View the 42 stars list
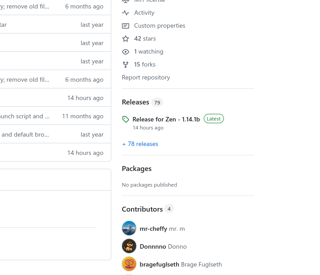The width and height of the screenshot is (320, 275). (145, 38)
